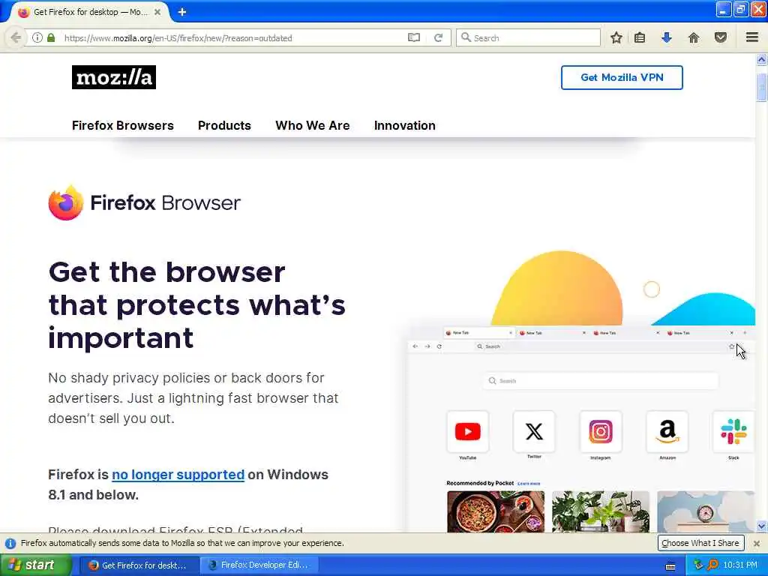The height and width of the screenshot is (576, 768).
Task: Show bookmarks list icon in toolbar
Action: click(640, 37)
